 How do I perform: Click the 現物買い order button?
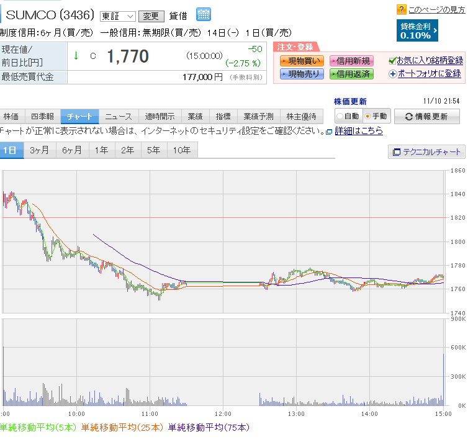(301, 61)
